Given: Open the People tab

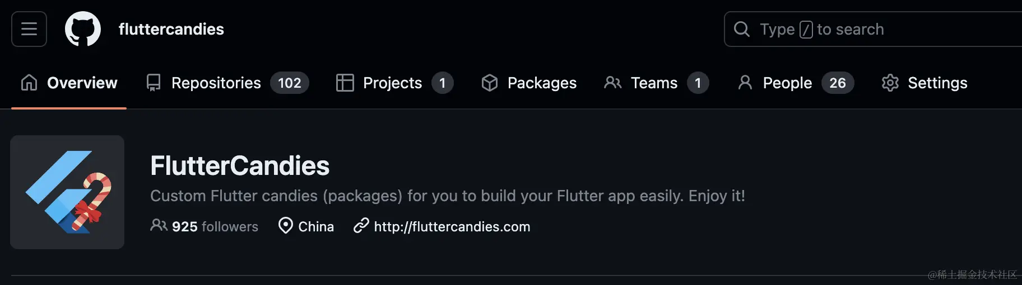Looking at the screenshot, I should tap(796, 83).
